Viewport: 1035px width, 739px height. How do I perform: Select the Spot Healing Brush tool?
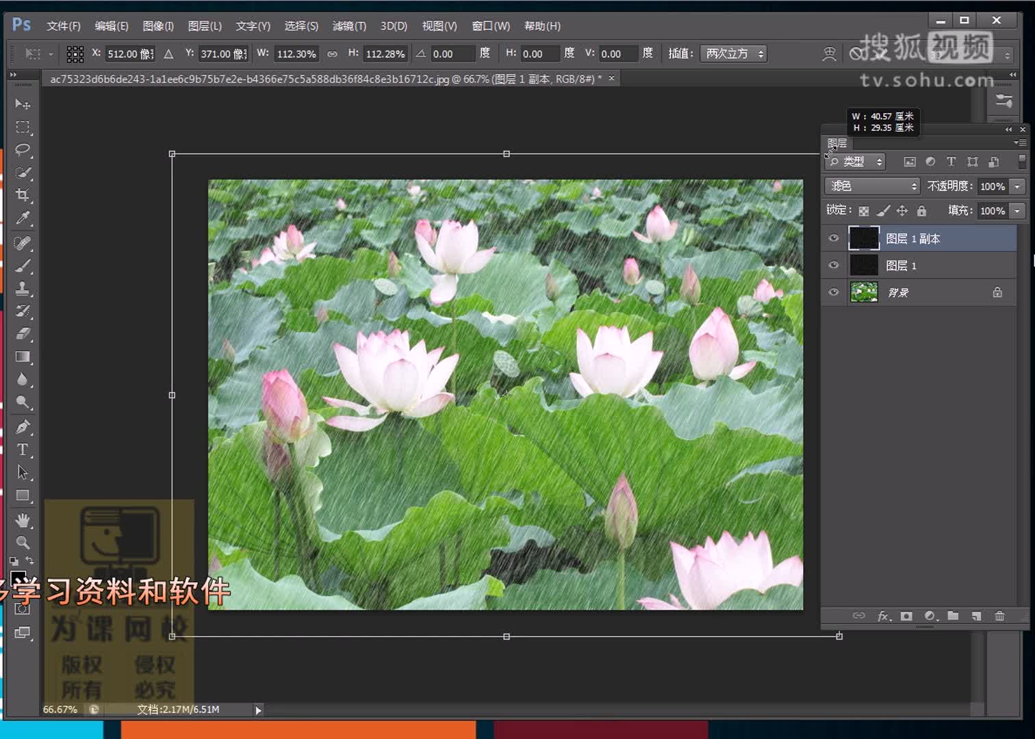[x=23, y=243]
